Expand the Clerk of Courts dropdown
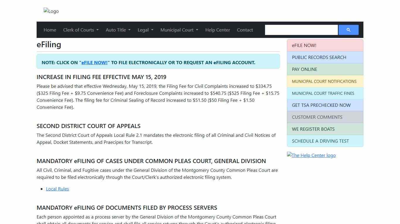This screenshot has height=224, width=400. point(81,30)
